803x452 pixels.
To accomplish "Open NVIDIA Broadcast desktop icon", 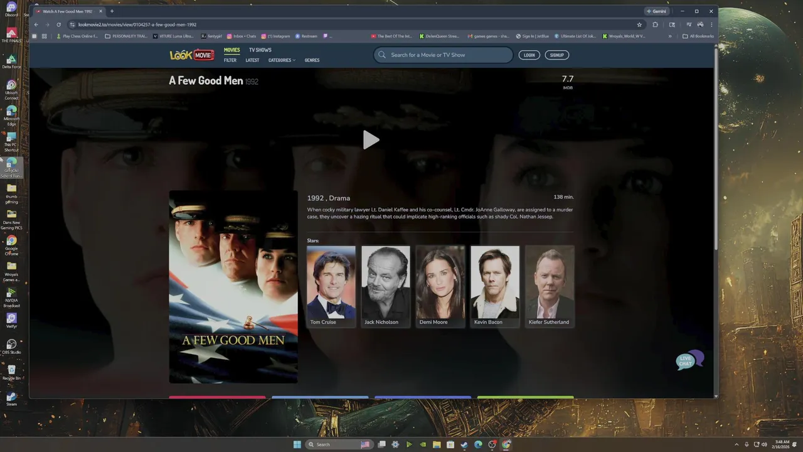I will click(11, 298).
